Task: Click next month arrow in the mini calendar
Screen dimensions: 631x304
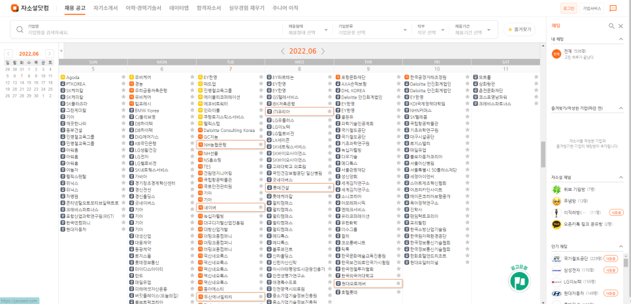Action: 50,54
